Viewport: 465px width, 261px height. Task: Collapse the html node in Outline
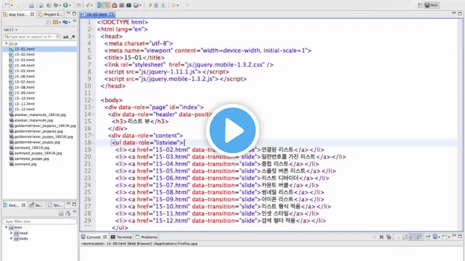[6, 228]
